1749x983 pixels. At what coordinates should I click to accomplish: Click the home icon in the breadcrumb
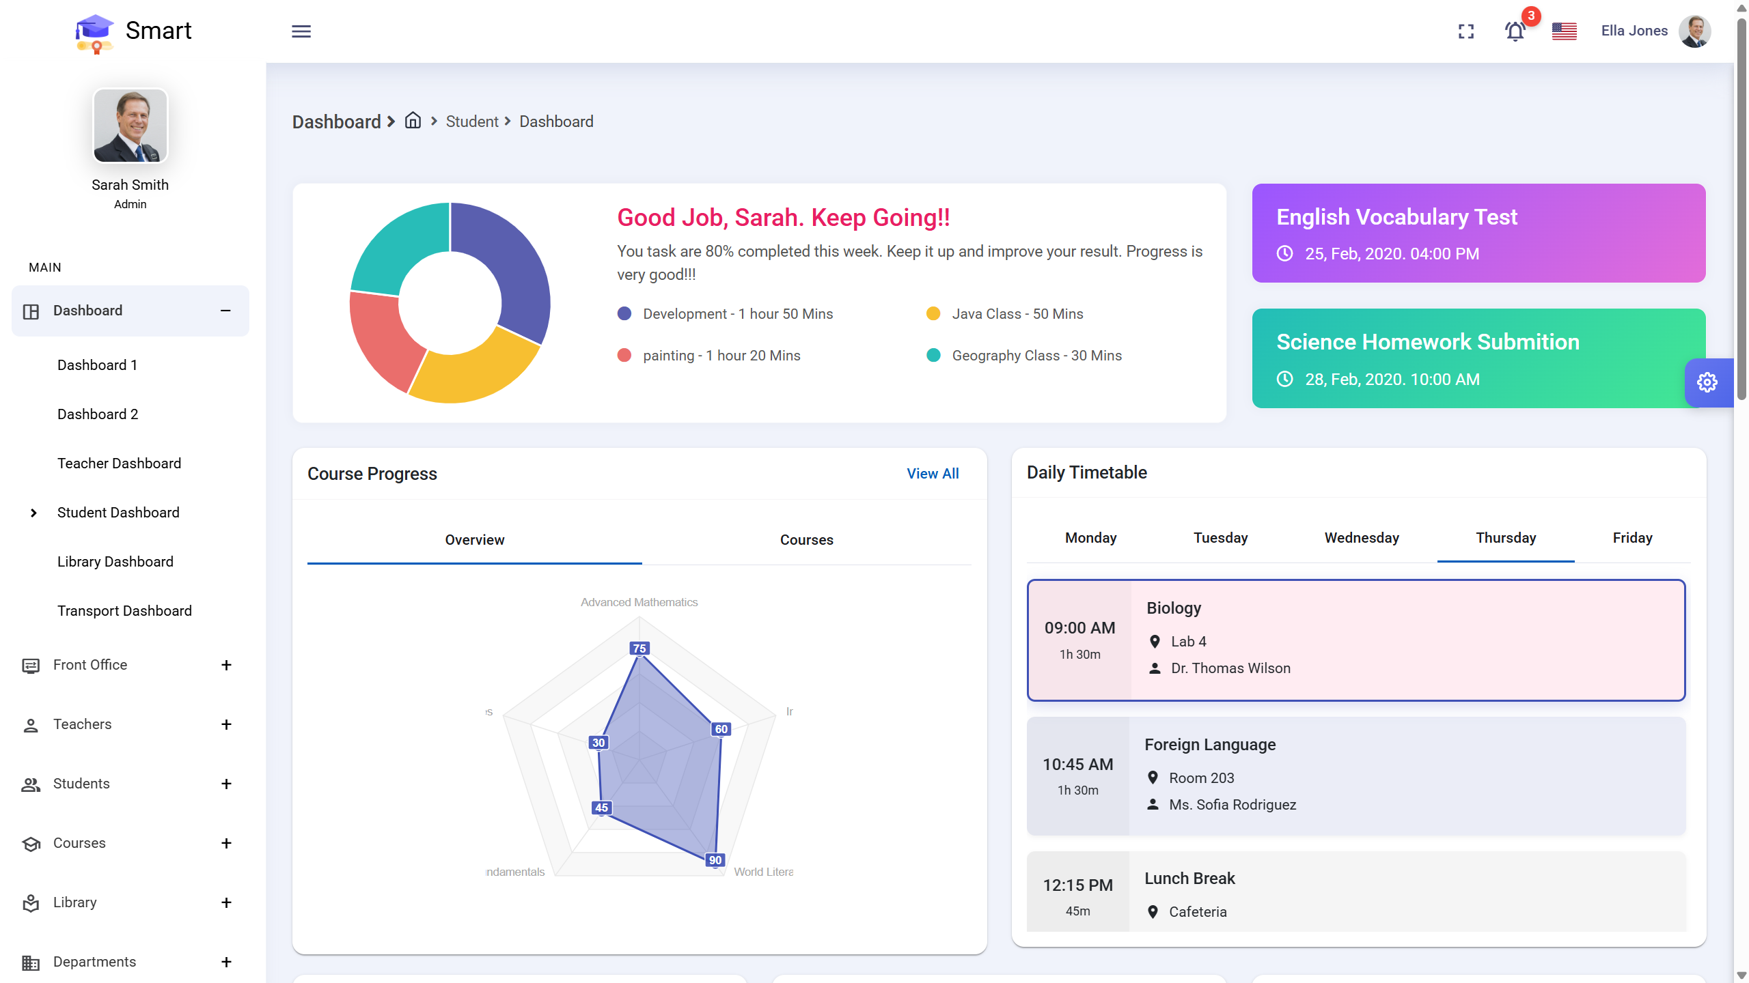(x=413, y=121)
